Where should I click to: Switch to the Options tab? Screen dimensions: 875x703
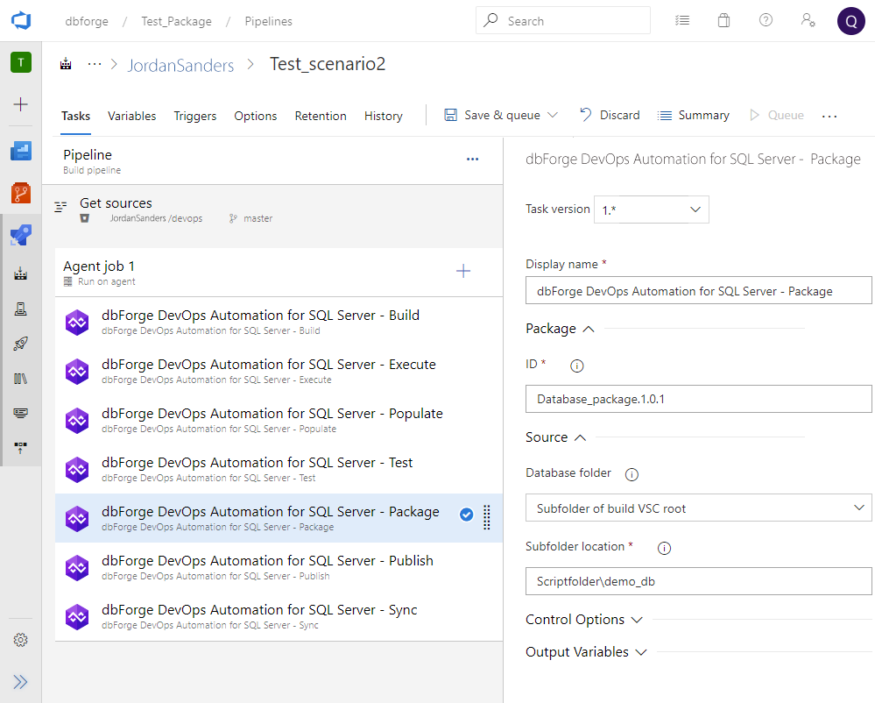click(255, 116)
